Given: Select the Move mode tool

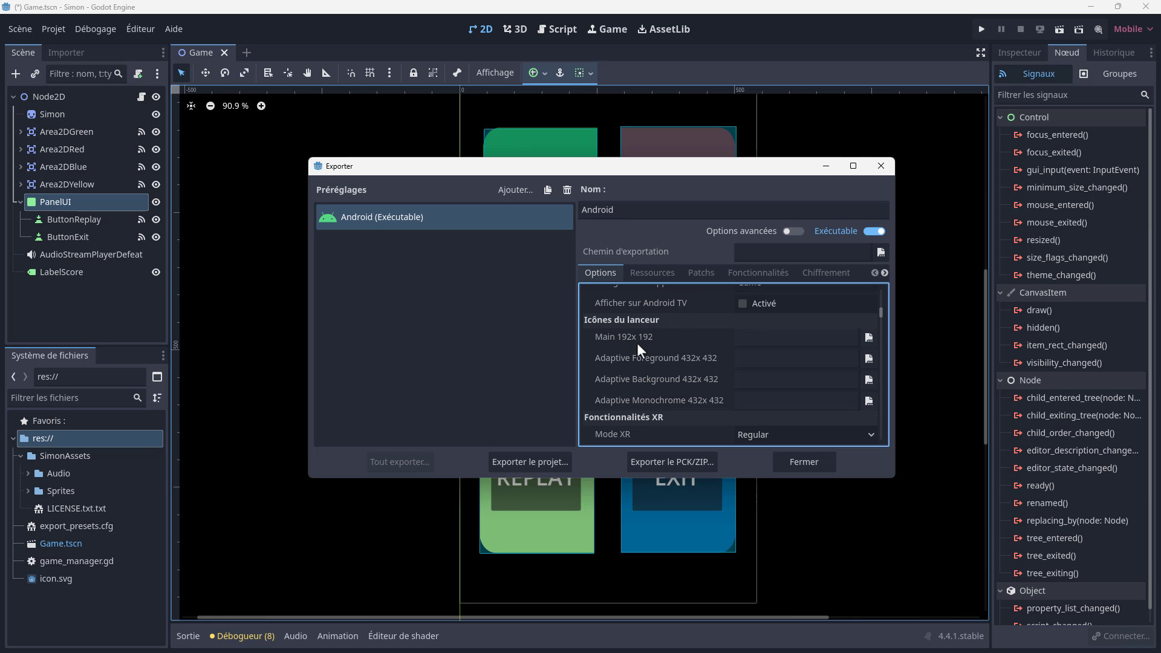Looking at the screenshot, I should tap(206, 73).
